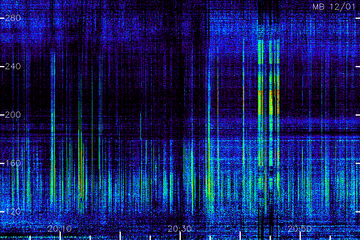Click the 20:10 time axis label
Screen dimensions: 360x240
(x=60, y=228)
